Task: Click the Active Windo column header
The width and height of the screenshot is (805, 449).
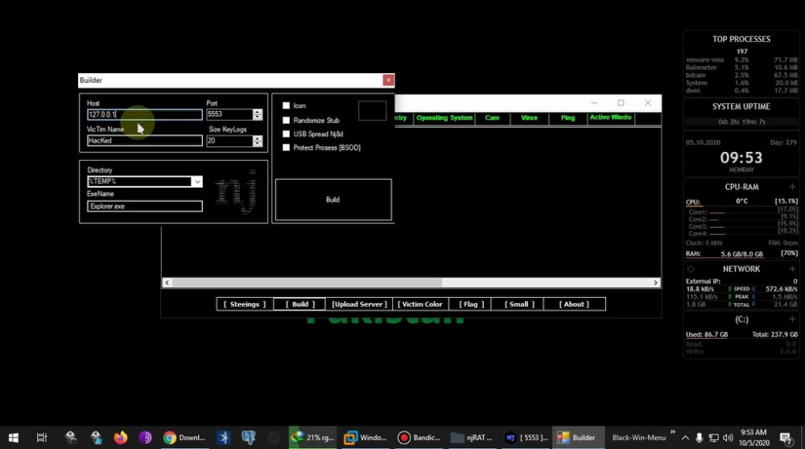Action: (611, 118)
